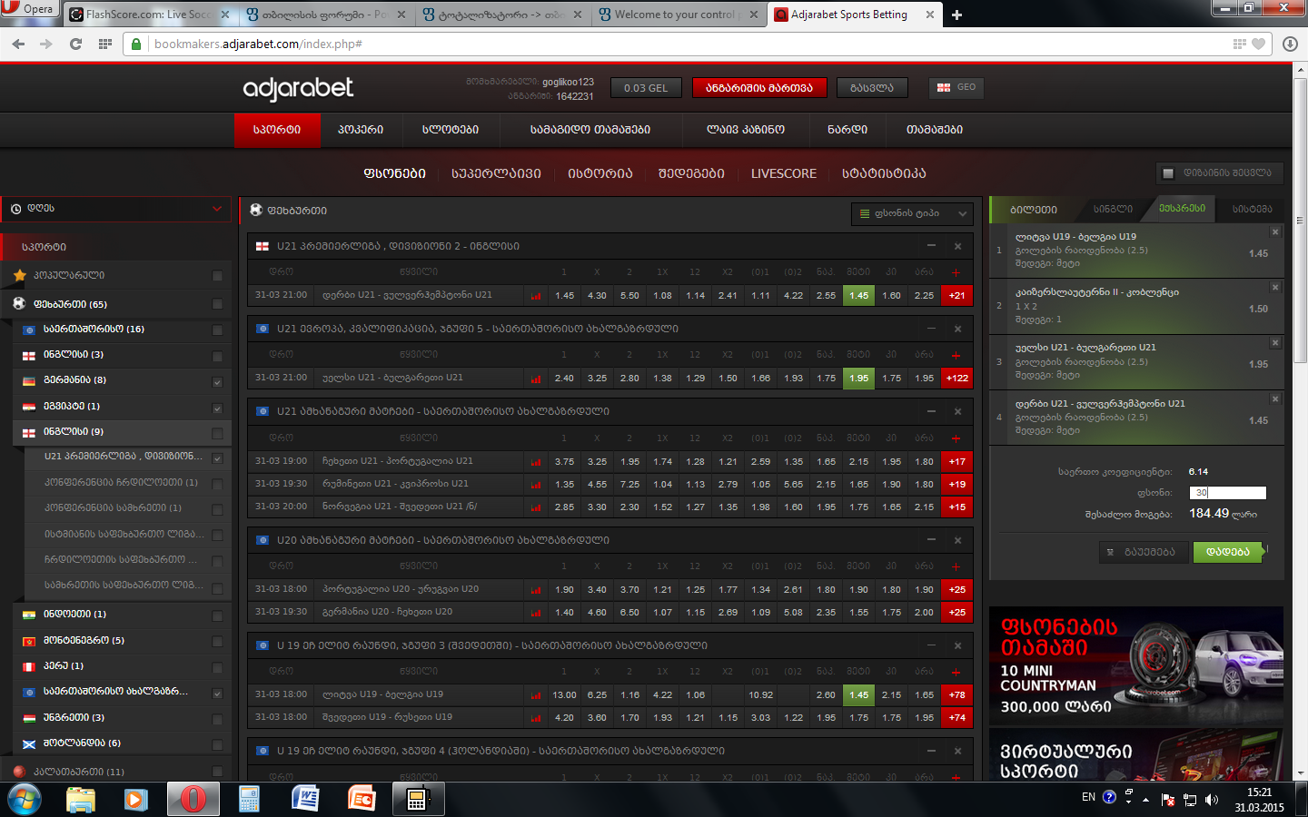Click the გასვლა logout button
This screenshot has height=817, width=1308.
click(872, 88)
